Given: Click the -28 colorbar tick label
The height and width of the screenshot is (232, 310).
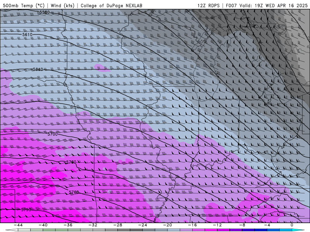Looking at the screenshot, I should click(x=118, y=225).
